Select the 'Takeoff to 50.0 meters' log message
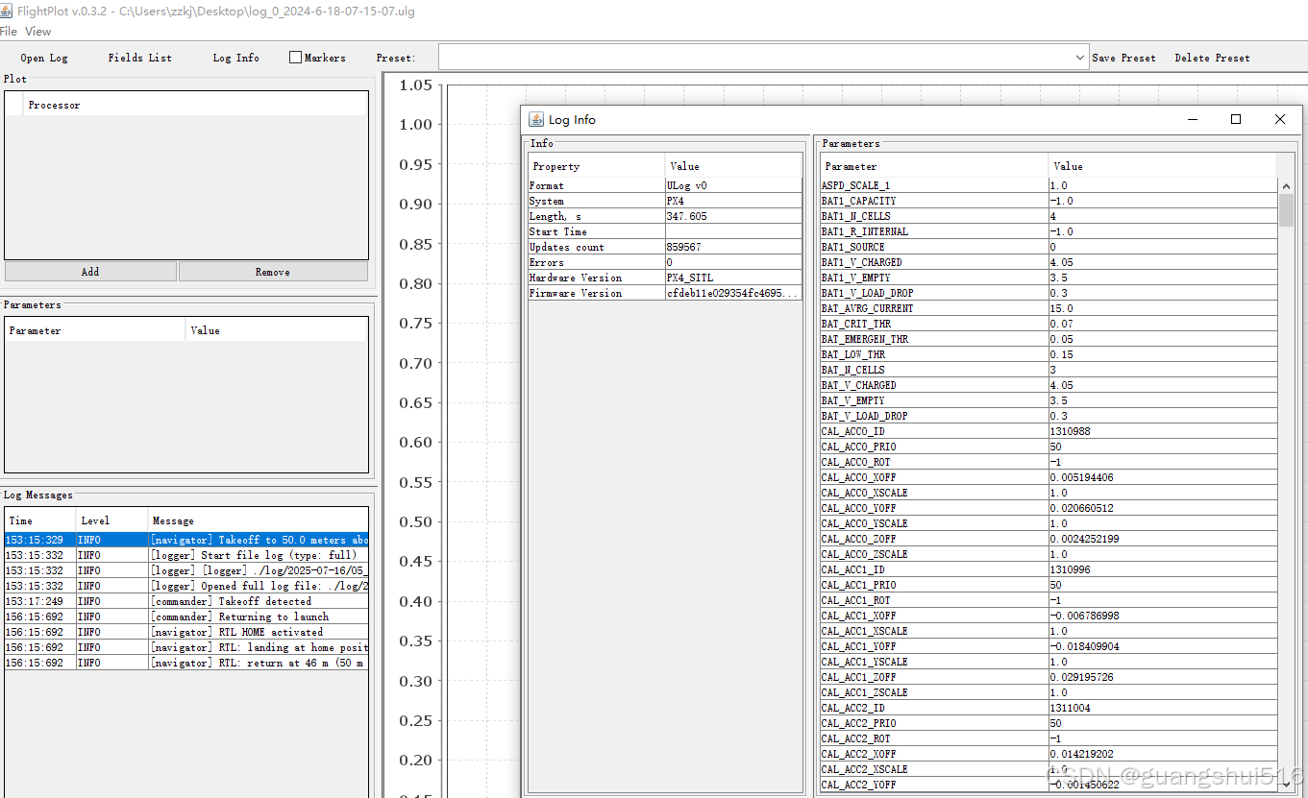Viewport: 1308px width, 798px height. [186, 540]
